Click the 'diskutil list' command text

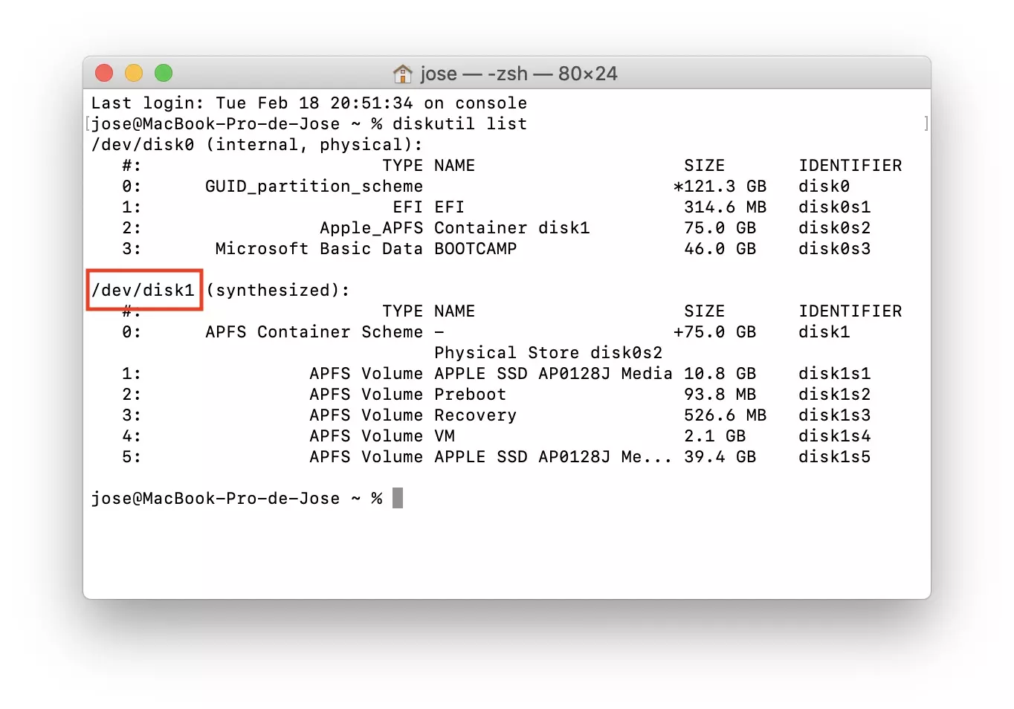(459, 123)
